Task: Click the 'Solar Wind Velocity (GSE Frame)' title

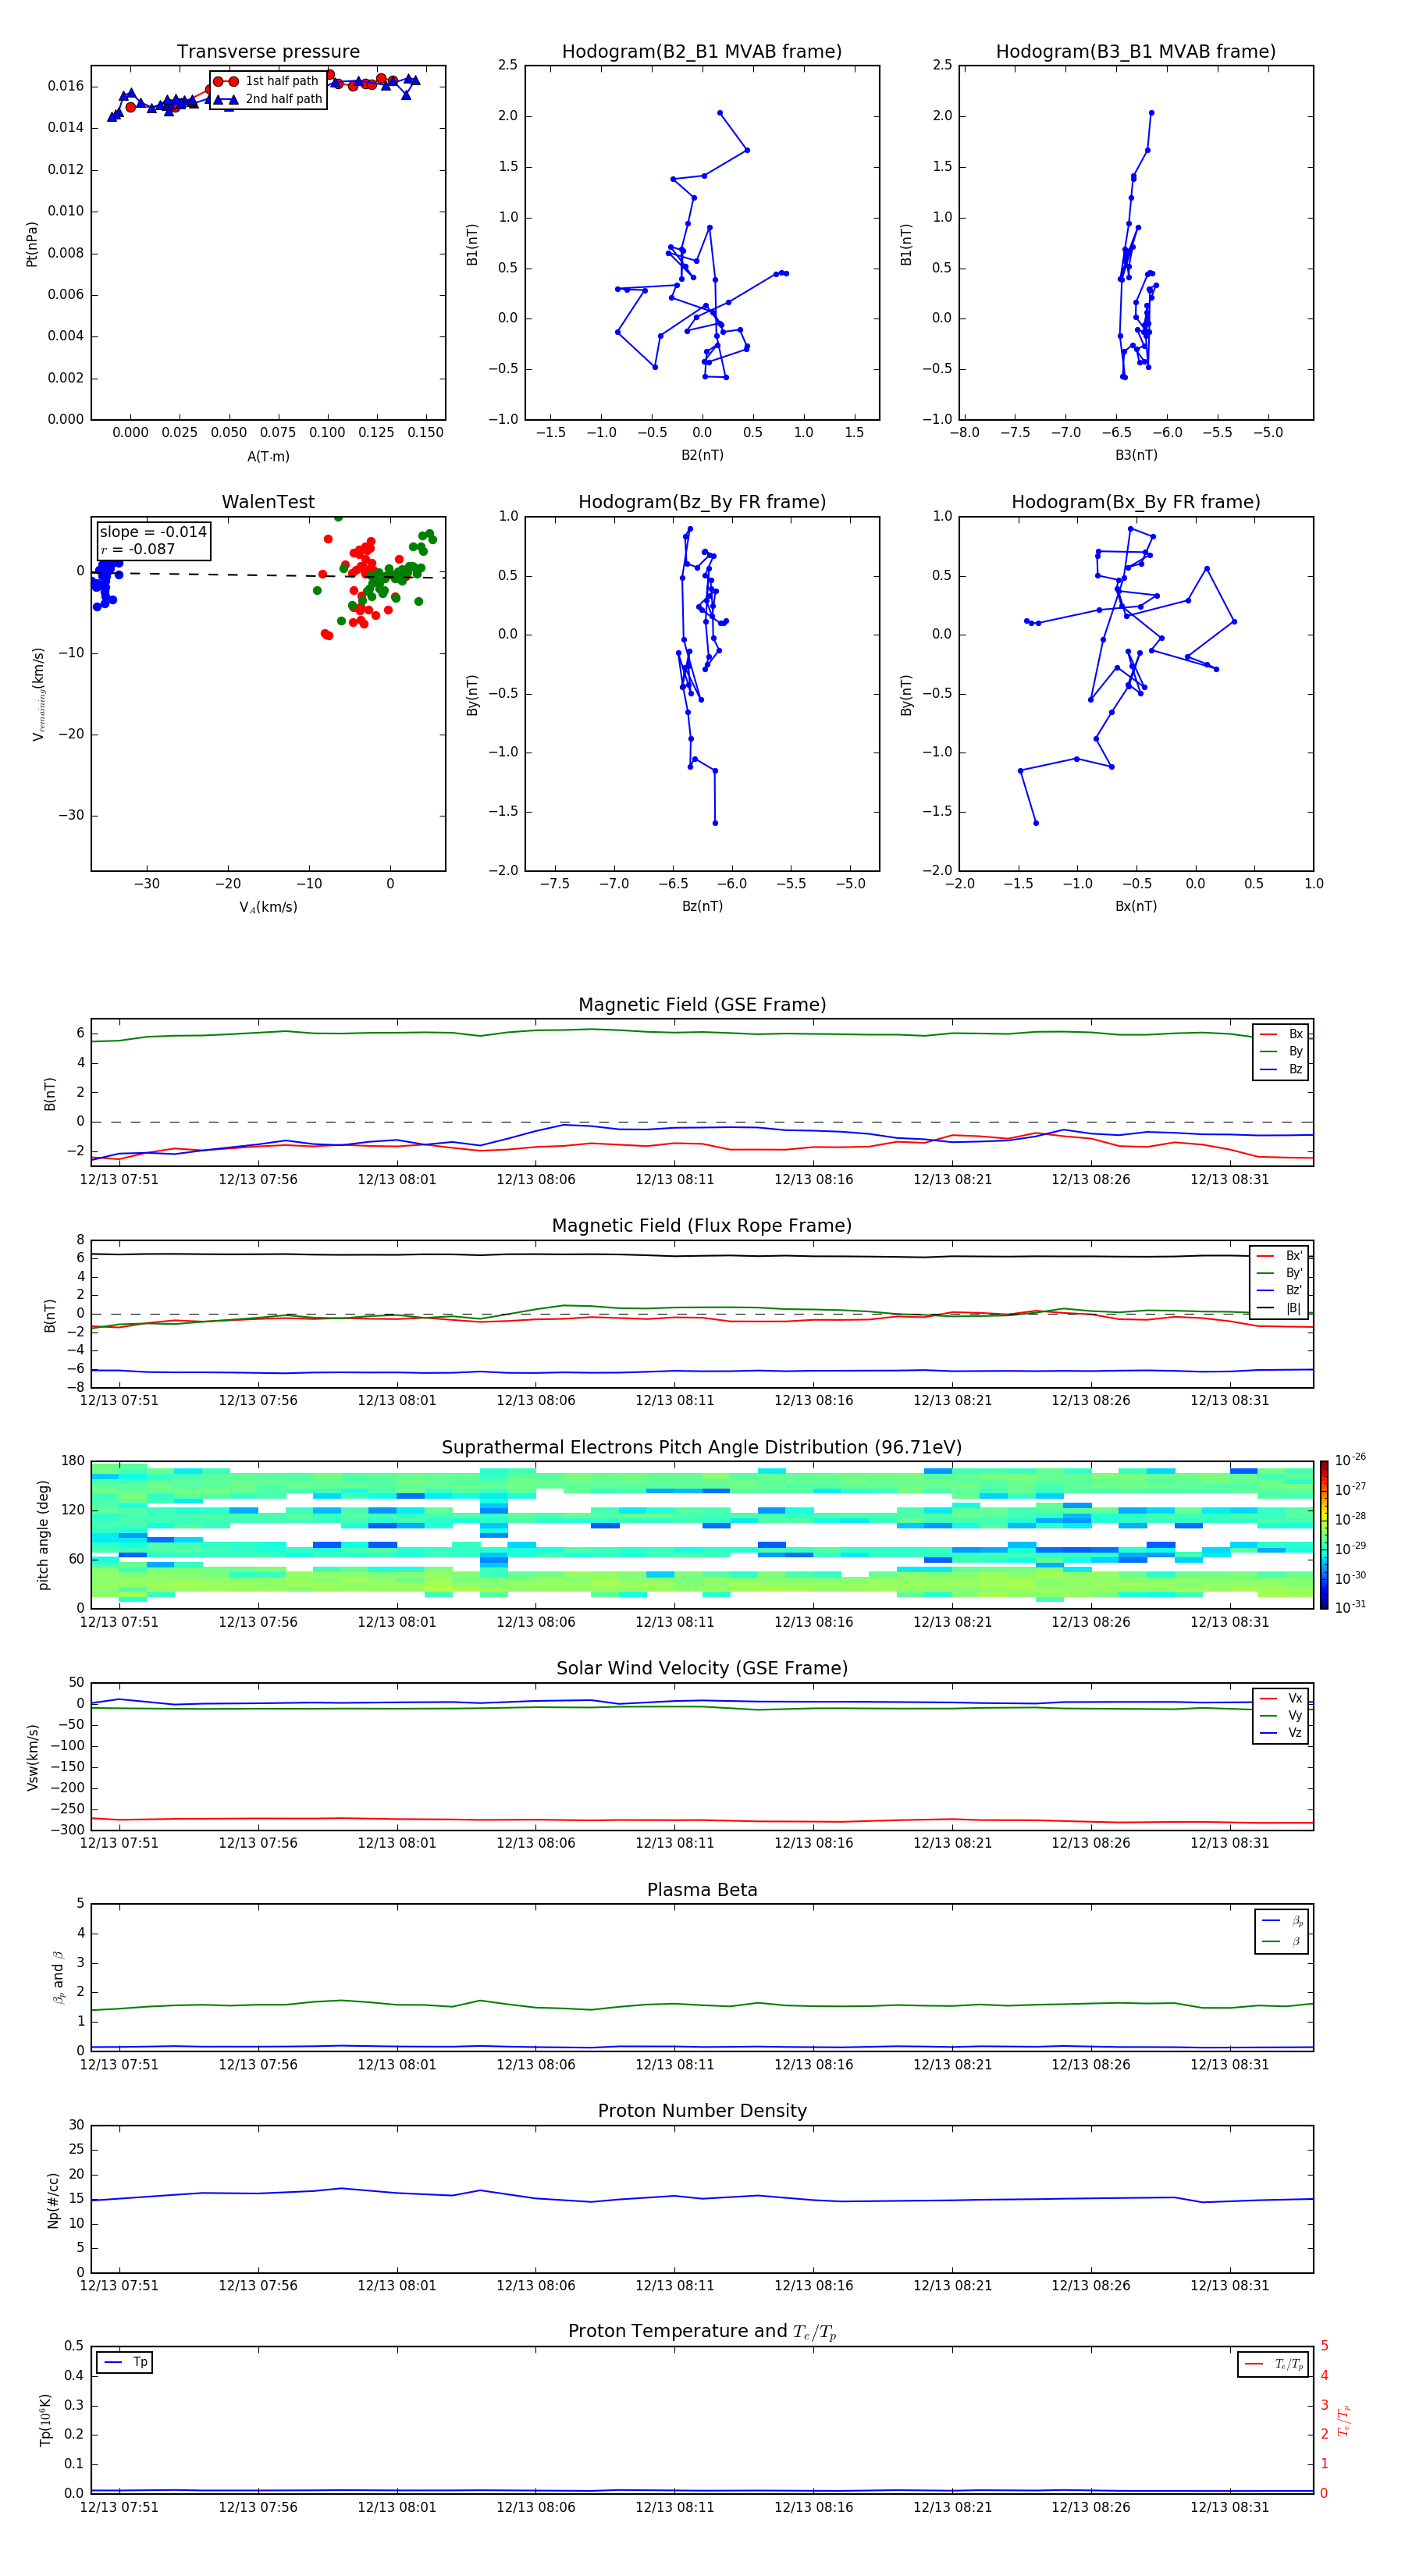Action: click(x=702, y=1668)
